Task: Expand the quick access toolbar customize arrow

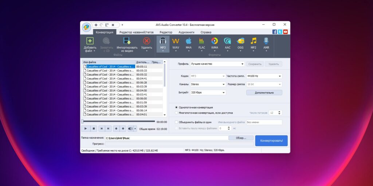Action: pos(122,25)
